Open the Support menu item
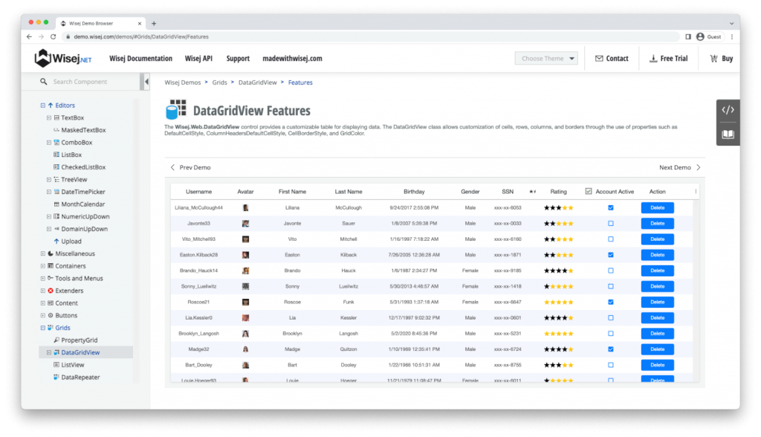This screenshot has width=761, height=437. coord(238,58)
